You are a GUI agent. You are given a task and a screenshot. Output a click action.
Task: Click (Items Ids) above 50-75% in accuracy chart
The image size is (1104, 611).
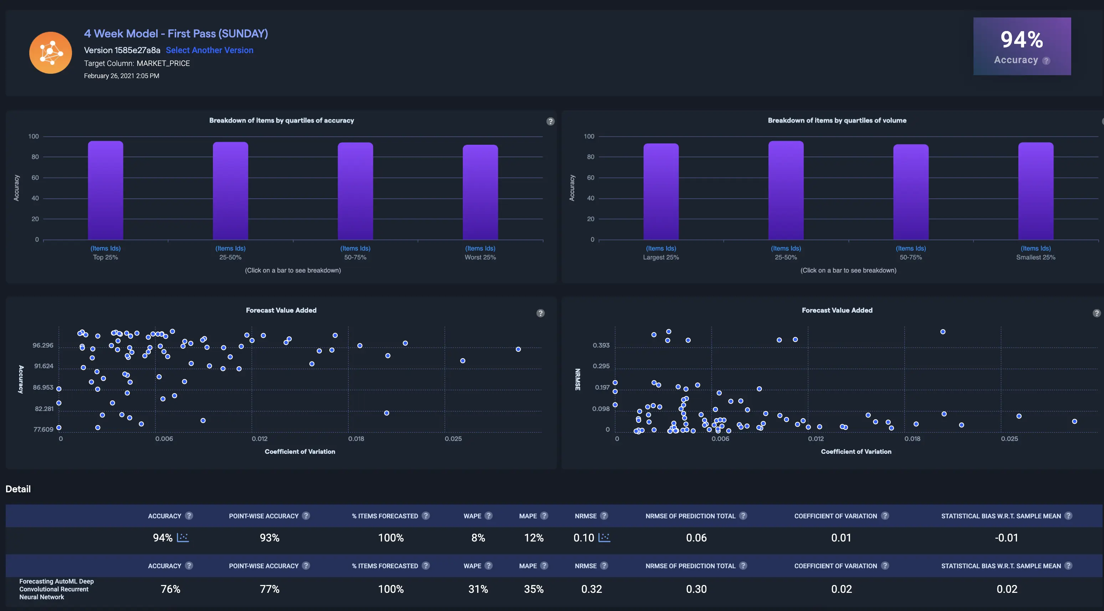[x=355, y=248]
